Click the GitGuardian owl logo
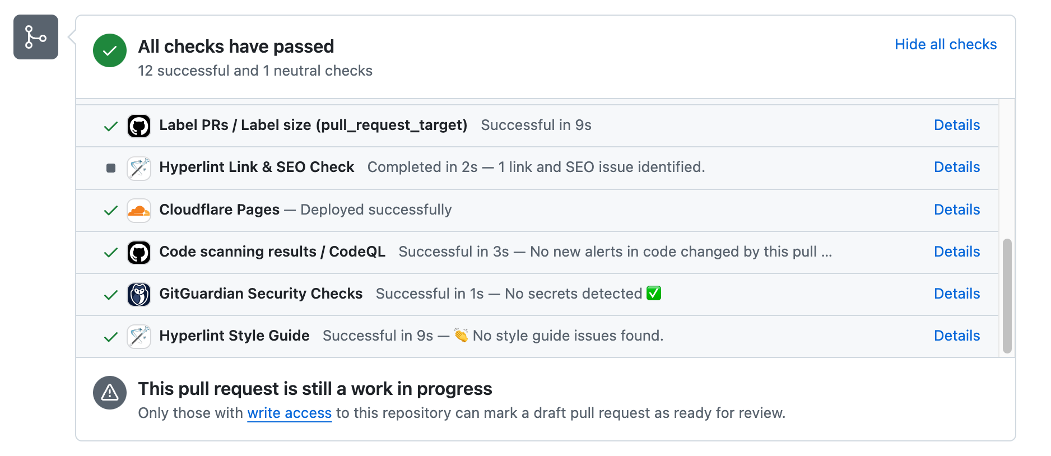 coord(139,295)
